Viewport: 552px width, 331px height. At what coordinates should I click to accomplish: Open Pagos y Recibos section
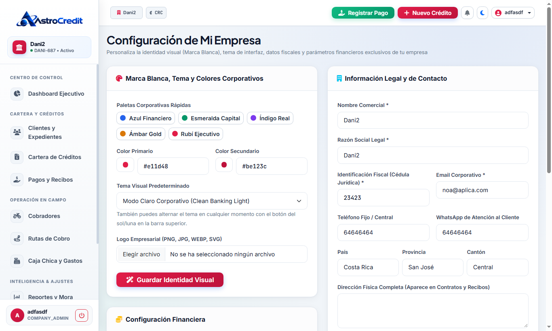point(49,180)
